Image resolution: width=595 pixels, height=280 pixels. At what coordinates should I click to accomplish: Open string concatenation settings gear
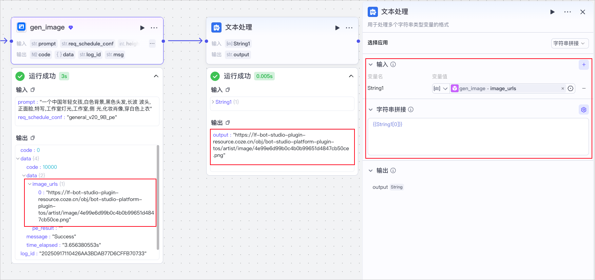point(583,110)
